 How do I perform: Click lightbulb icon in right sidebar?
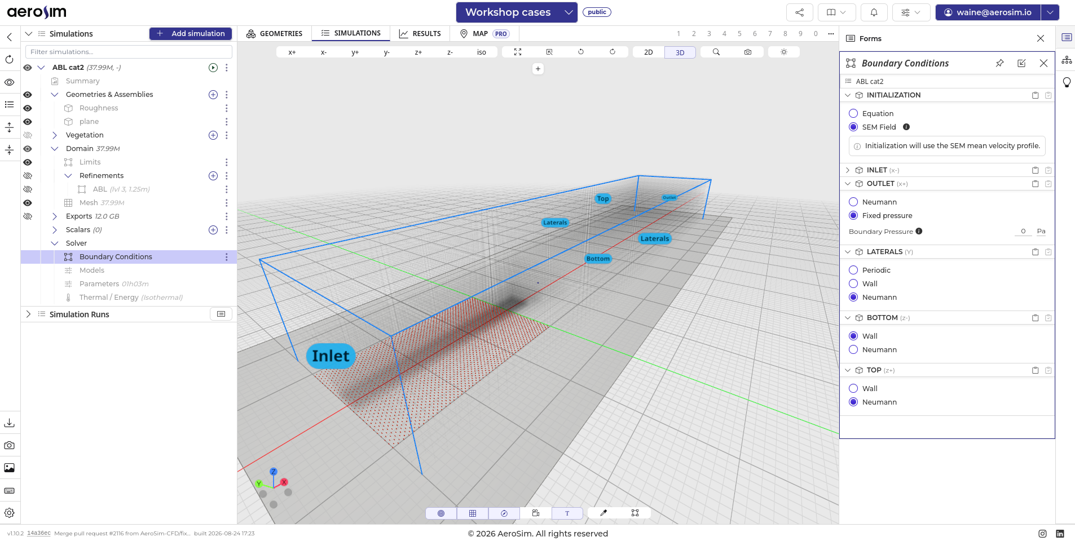pyautogui.click(x=1067, y=82)
